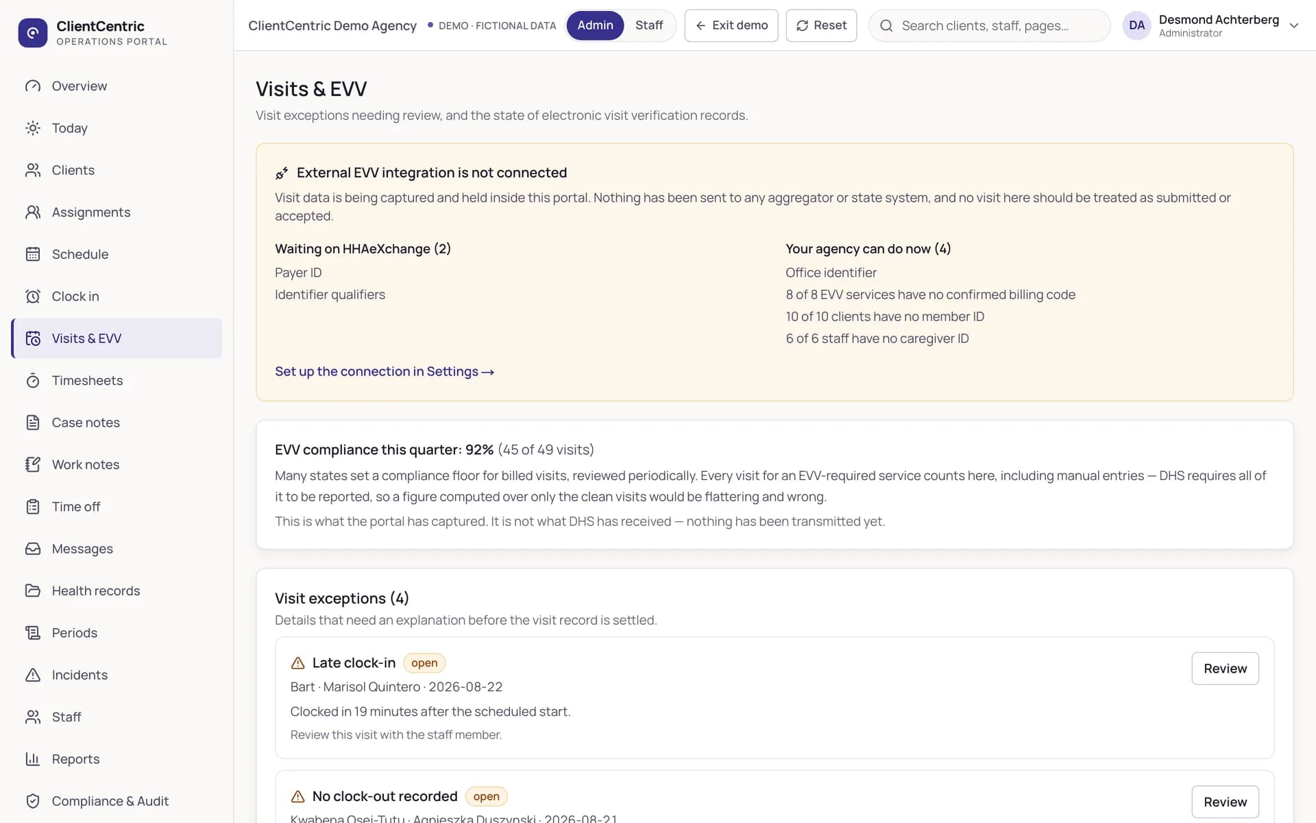Go to Schedule page
The height and width of the screenshot is (823, 1316).
click(x=117, y=254)
